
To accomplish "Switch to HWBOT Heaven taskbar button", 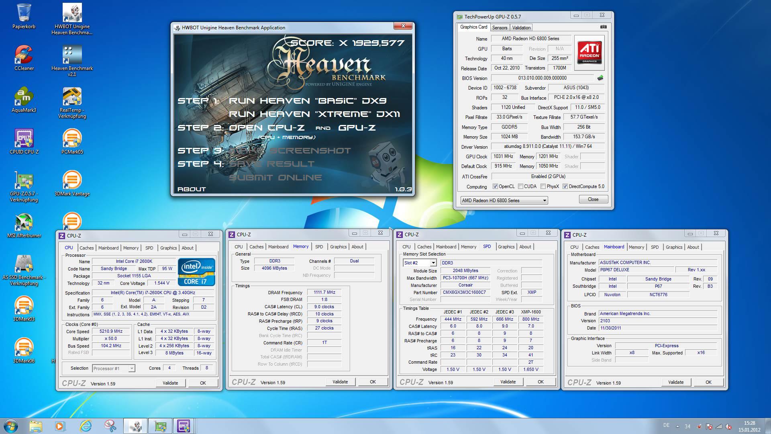I will tap(135, 426).
